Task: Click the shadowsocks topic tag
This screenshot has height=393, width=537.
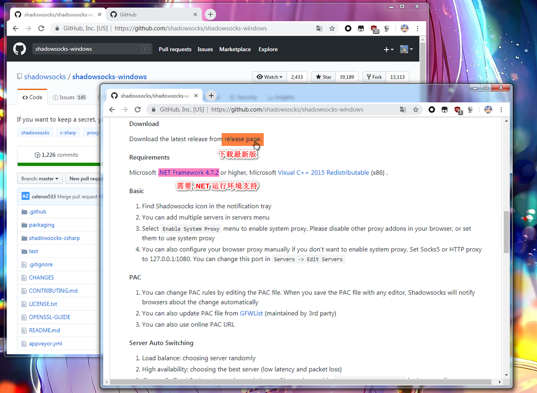Action: 35,133
